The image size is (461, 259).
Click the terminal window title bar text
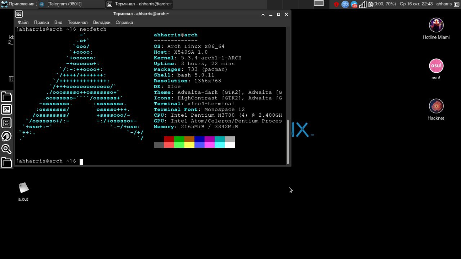point(141,14)
